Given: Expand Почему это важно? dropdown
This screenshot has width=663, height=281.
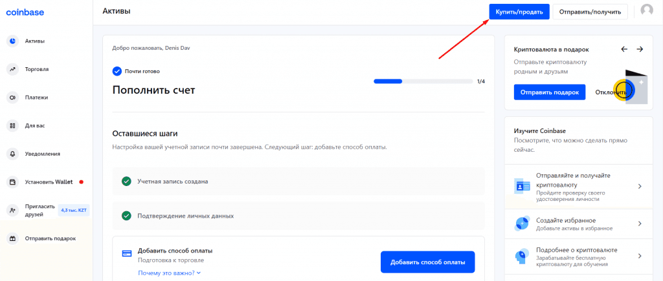Looking at the screenshot, I should pyautogui.click(x=169, y=273).
